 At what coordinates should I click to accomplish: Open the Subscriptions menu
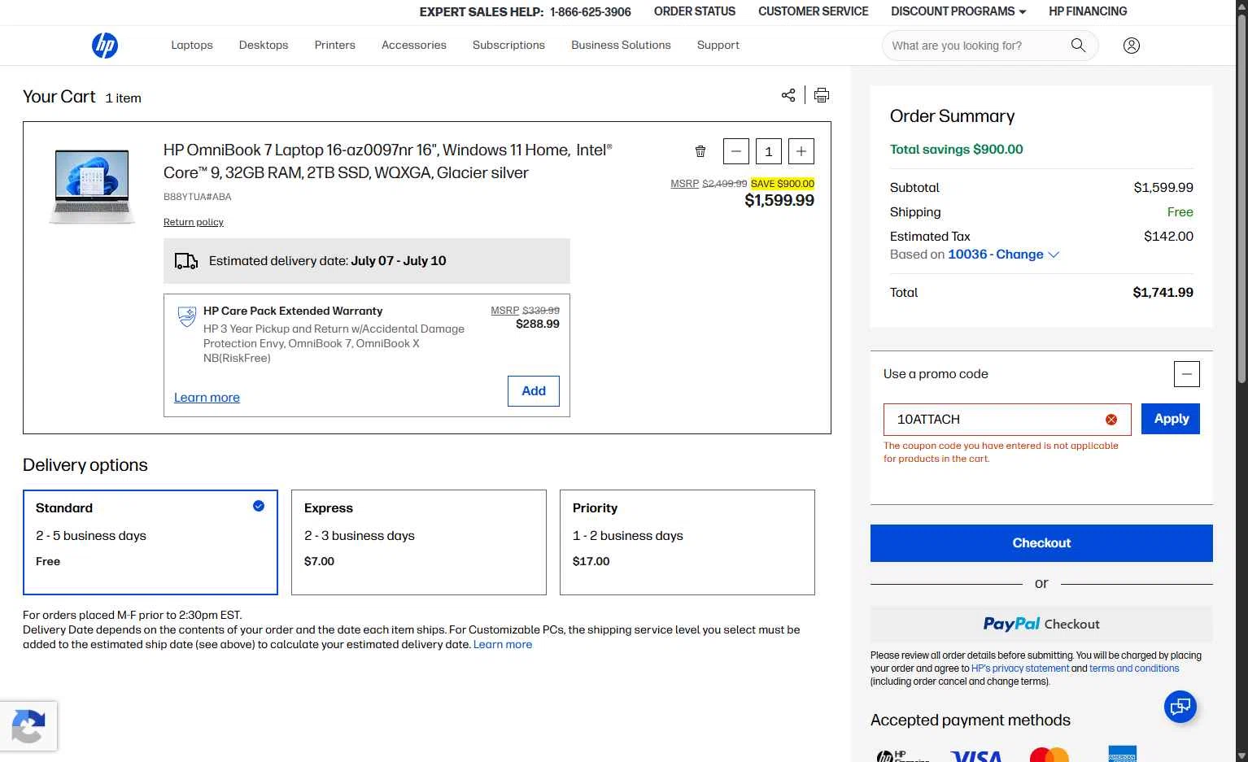[x=508, y=46]
